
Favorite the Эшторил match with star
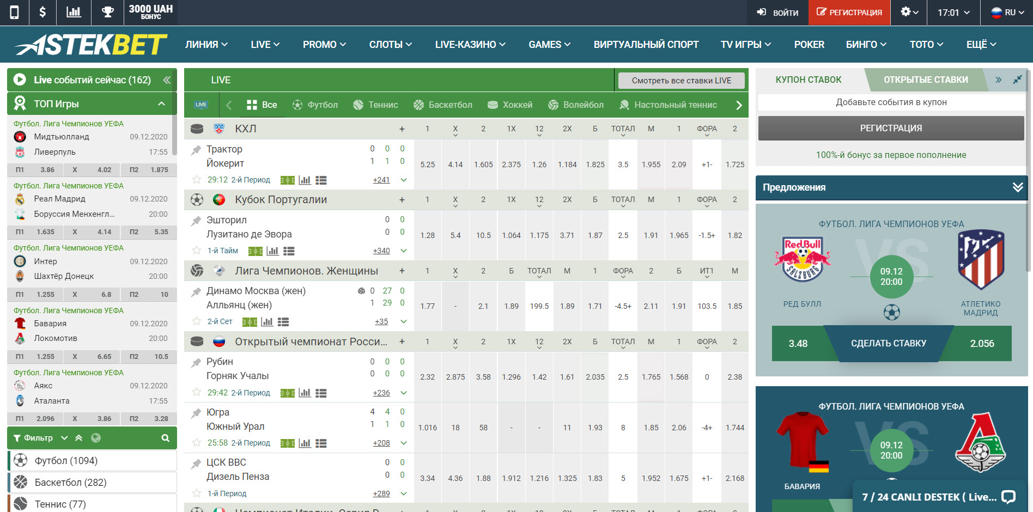(197, 250)
